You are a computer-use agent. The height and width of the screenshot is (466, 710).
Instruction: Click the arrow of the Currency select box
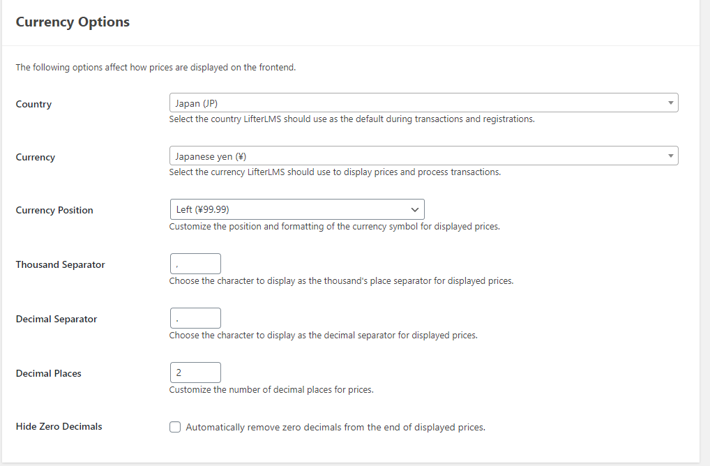[671, 156]
